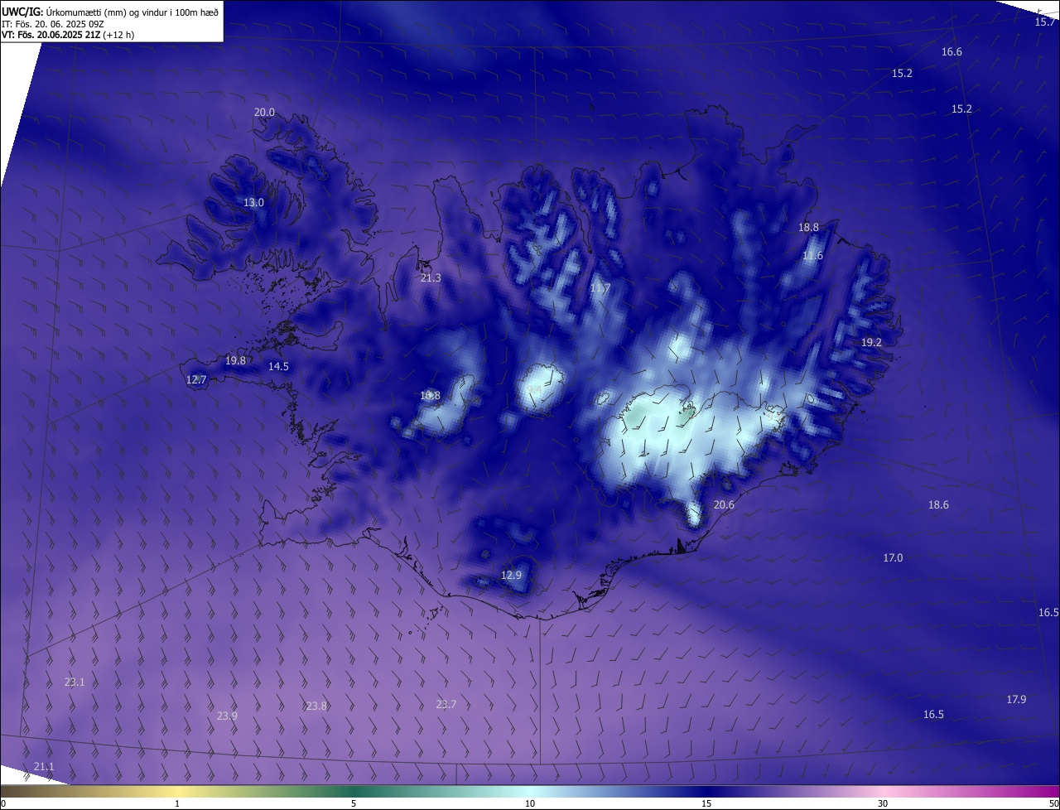Screen dimensions: 1060x810
Task: Click the 14.5 value label
Action: click(x=278, y=367)
